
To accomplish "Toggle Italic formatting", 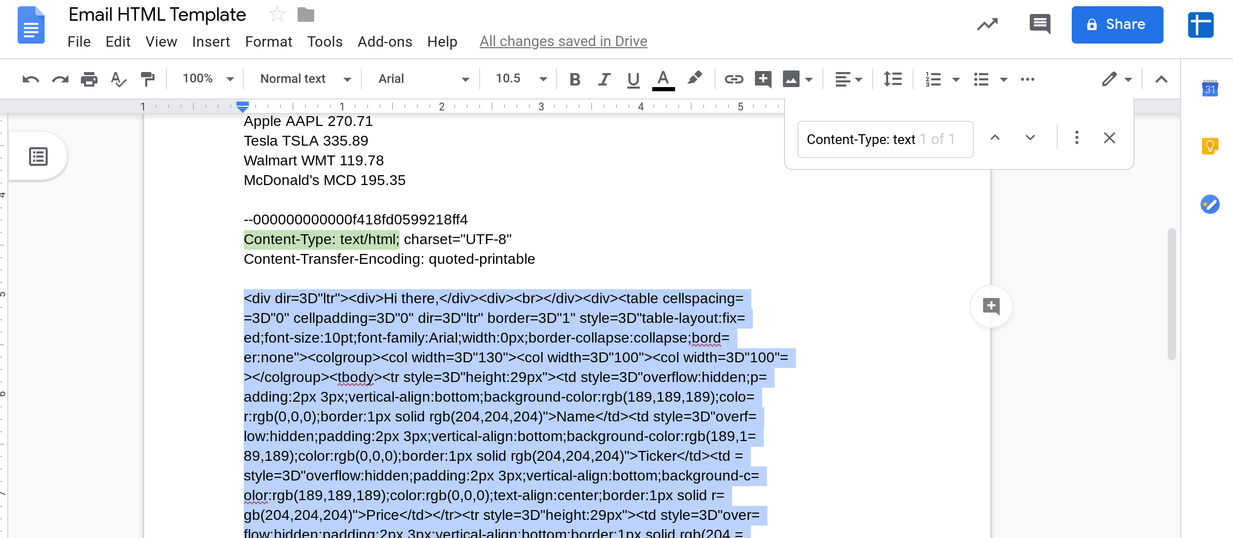I will tap(604, 79).
